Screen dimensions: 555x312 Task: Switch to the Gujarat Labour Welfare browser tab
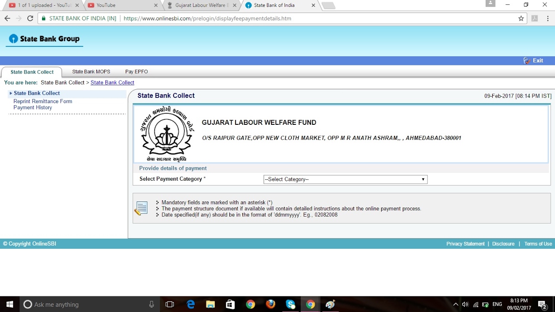click(x=201, y=5)
